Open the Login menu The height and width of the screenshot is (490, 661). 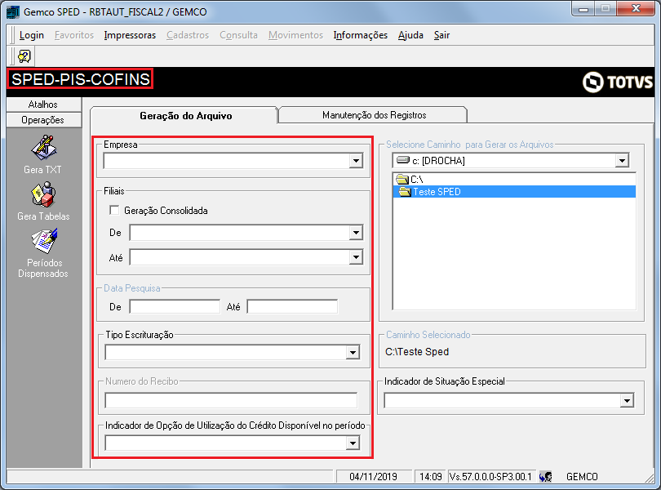point(32,35)
